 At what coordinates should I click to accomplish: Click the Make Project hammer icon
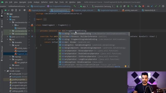75,6
